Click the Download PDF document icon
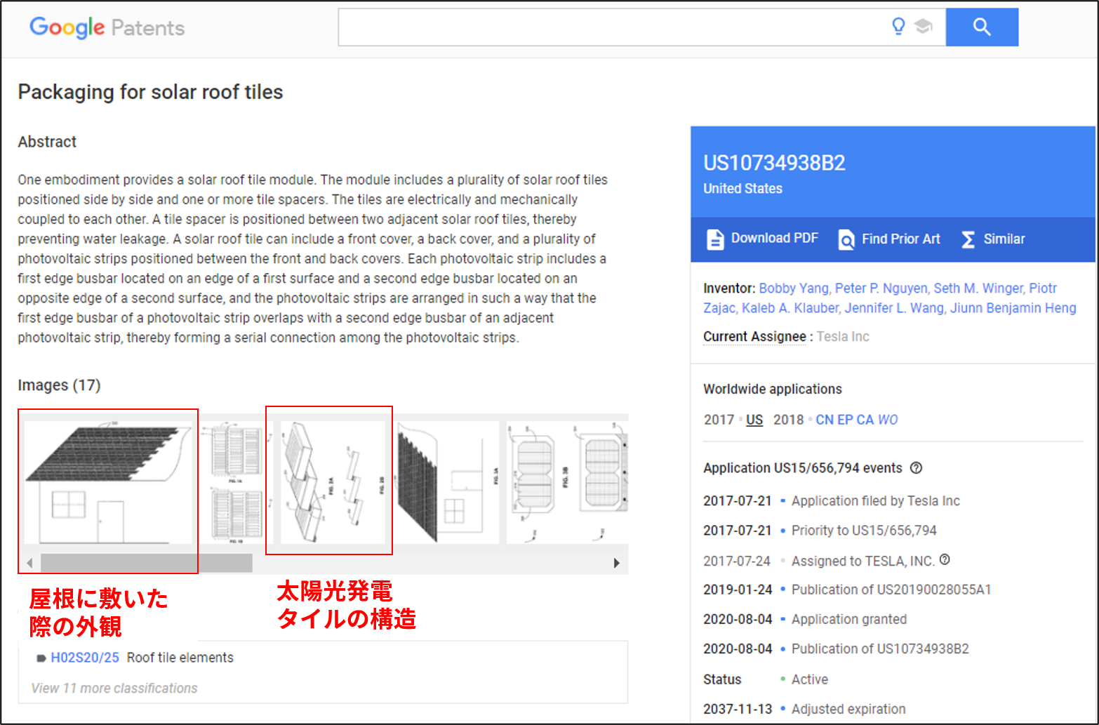 [x=714, y=239]
